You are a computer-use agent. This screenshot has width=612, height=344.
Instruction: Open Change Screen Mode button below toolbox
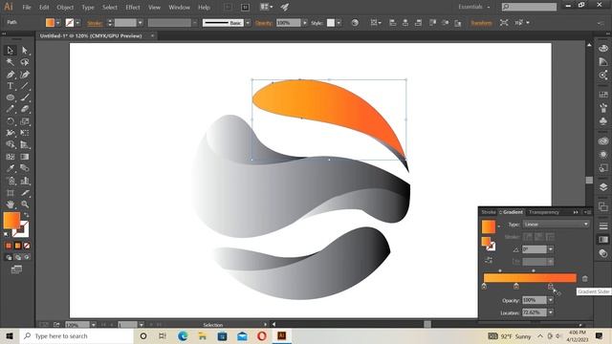point(16,269)
